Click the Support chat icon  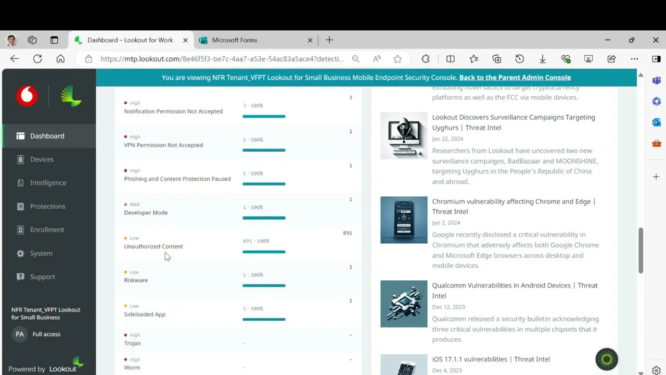pyautogui.click(x=20, y=277)
